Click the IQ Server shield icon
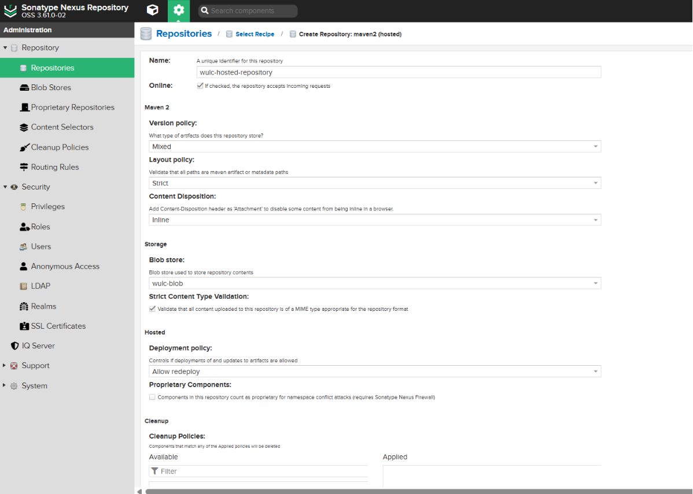693x494 pixels. pos(14,346)
